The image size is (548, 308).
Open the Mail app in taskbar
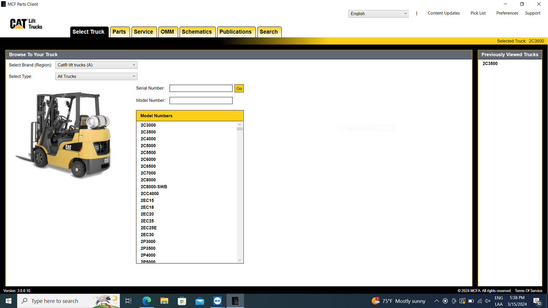[200, 301]
